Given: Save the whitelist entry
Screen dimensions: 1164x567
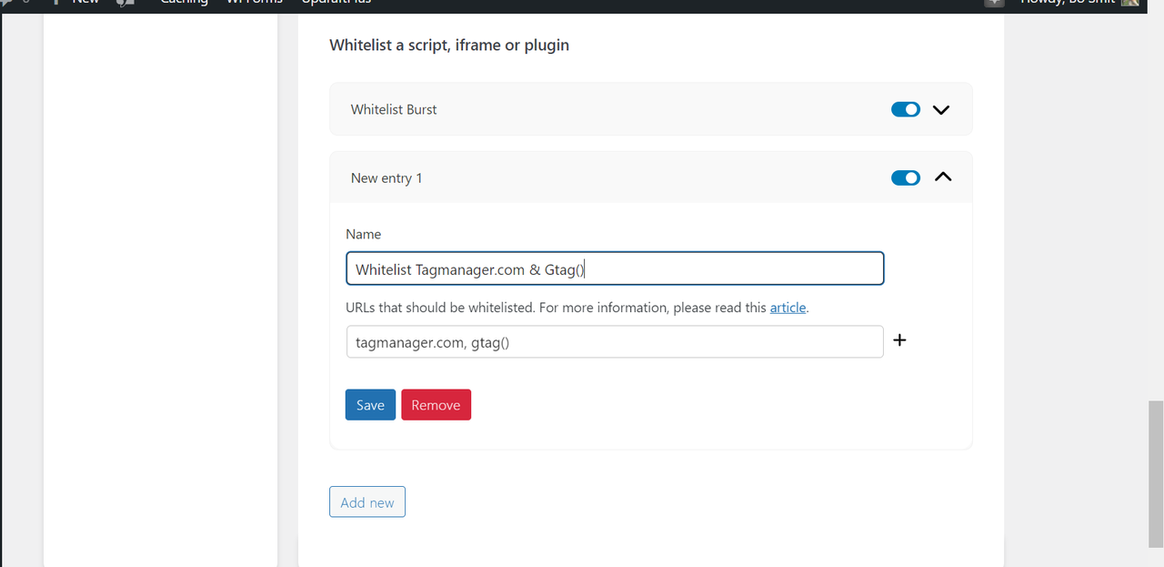Looking at the screenshot, I should [x=370, y=405].
